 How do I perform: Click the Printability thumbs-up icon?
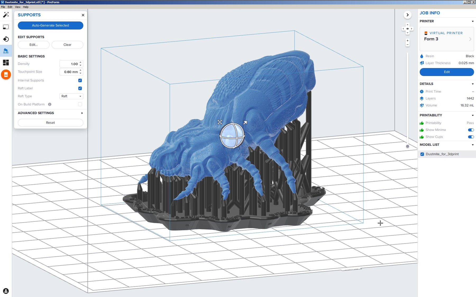point(422,123)
